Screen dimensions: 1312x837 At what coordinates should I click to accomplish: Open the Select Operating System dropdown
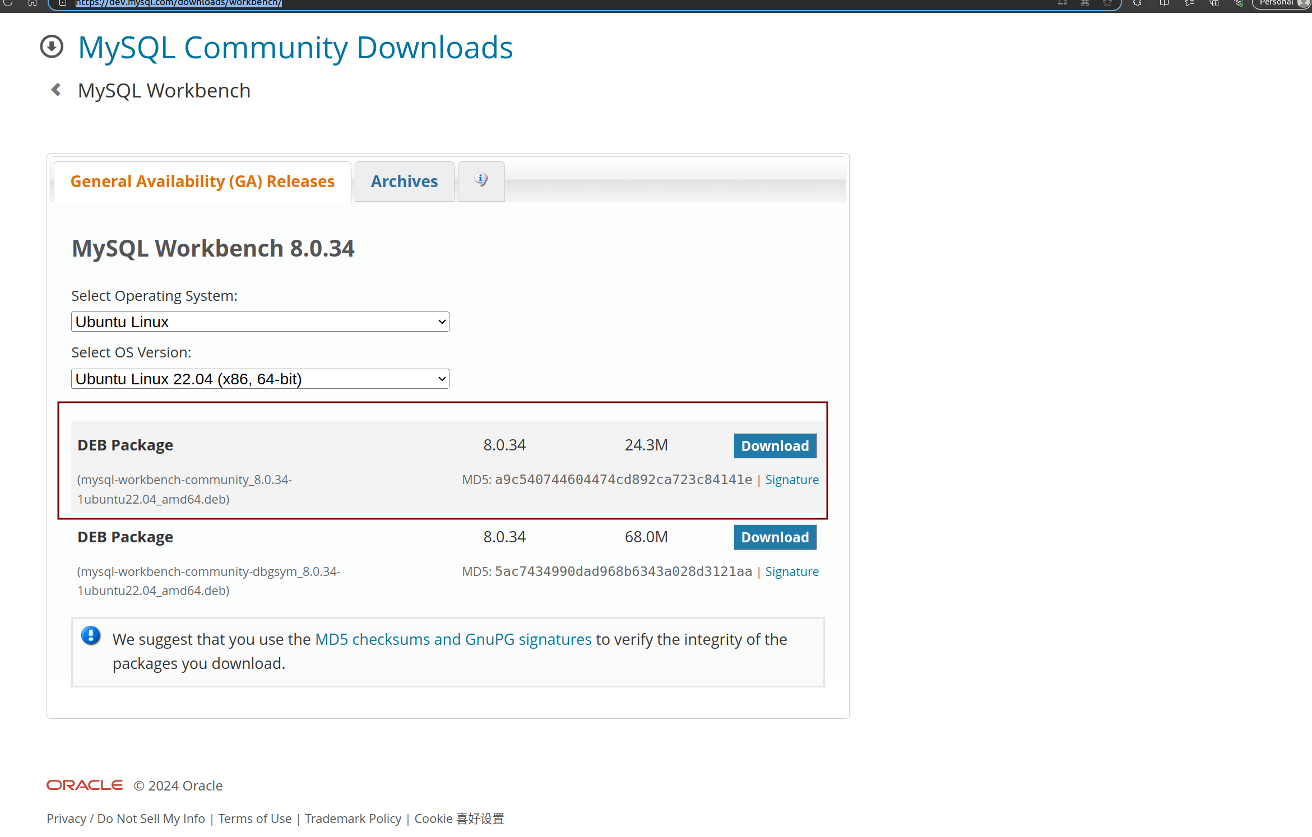[x=260, y=322]
